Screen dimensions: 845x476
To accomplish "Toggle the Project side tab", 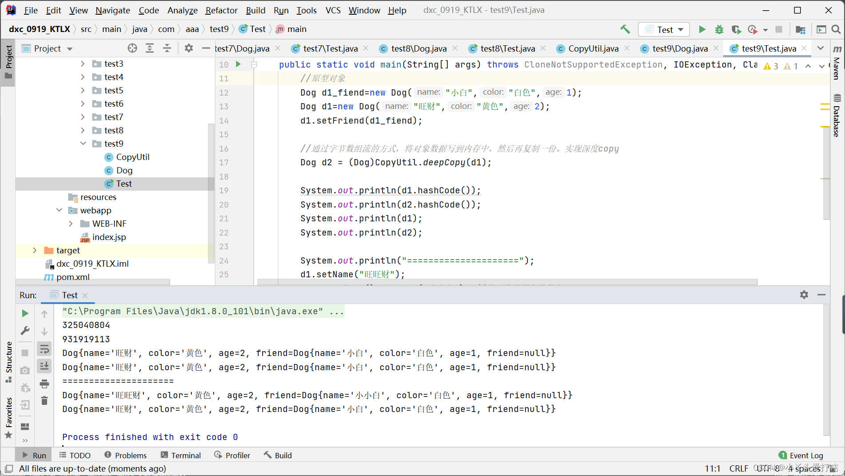I will click(8, 62).
